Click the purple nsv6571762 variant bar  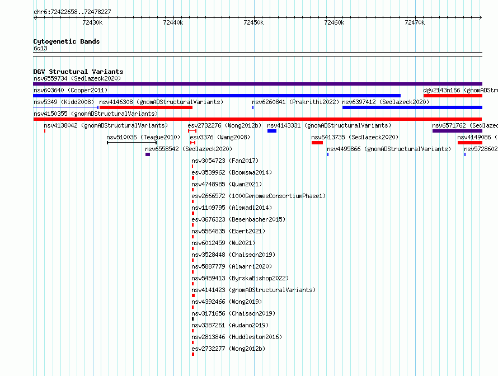457,131
